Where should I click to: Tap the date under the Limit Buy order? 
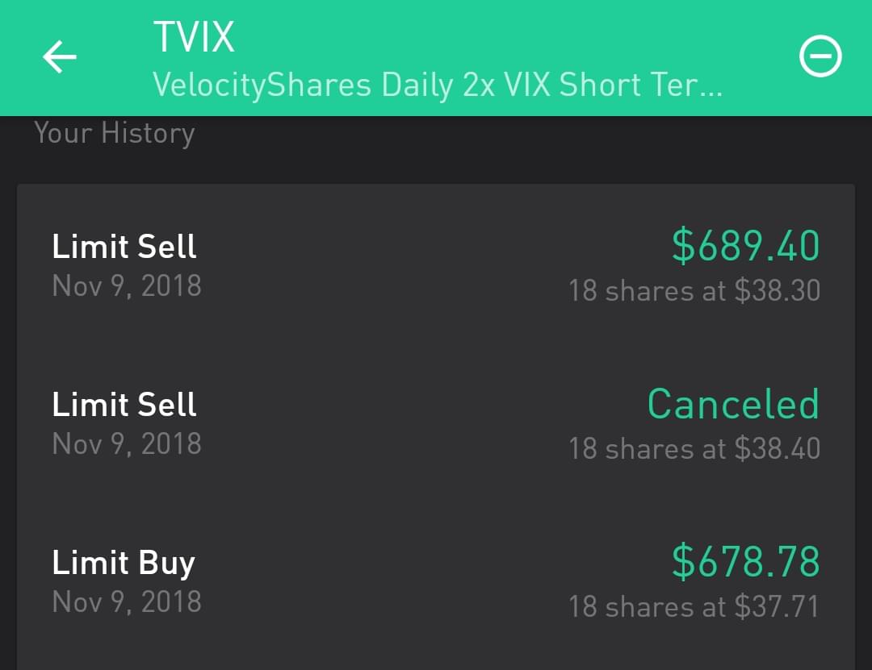coord(127,601)
